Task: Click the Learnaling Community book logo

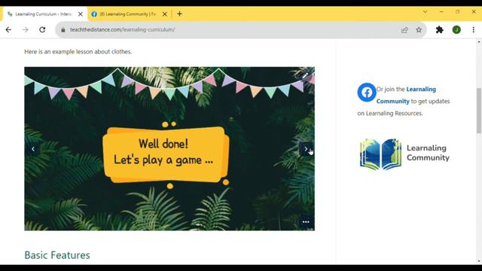Action: pos(380,154)
